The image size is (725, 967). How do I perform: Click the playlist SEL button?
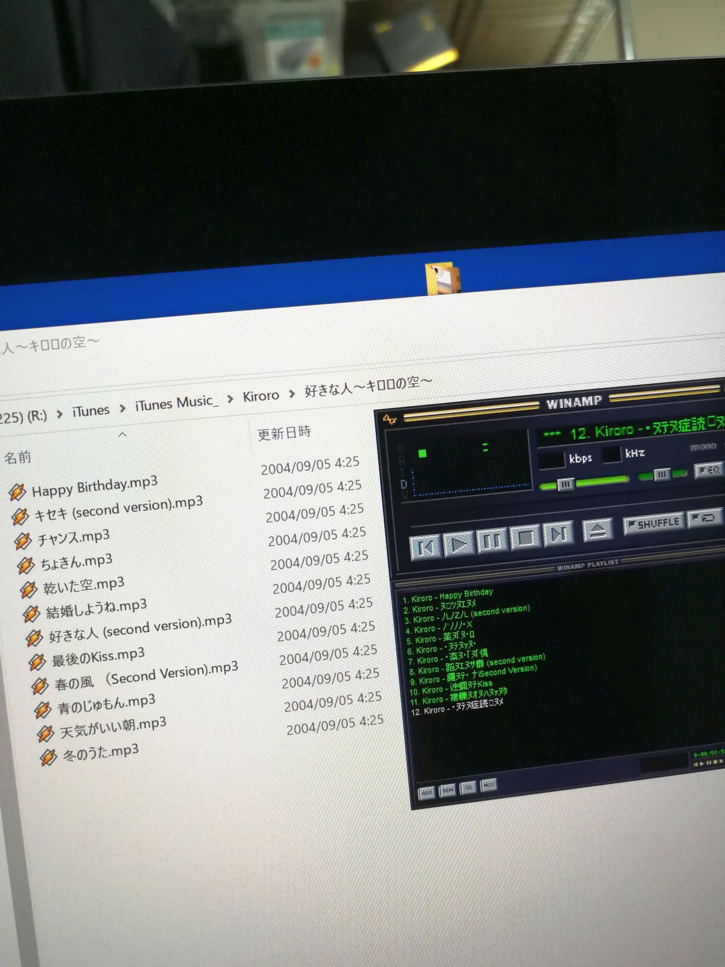(x=468, y=788)
